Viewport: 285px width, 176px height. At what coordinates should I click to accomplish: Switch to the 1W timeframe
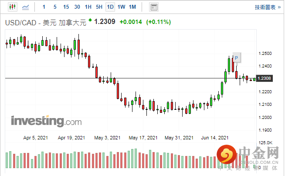[121, 7]
